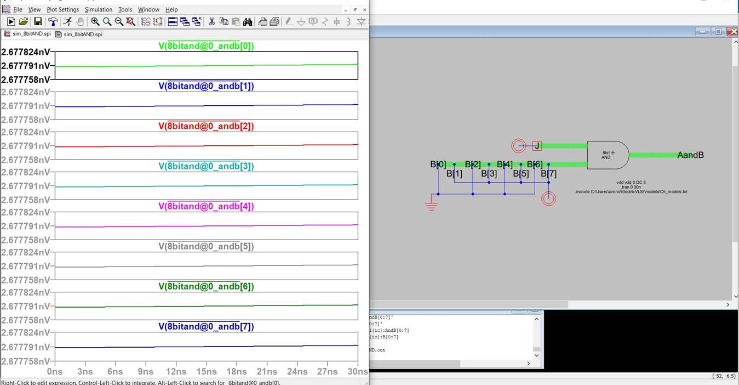Open the Control Panel hammer icon
Screen dimensions: 739x385
tap(53, 21)
